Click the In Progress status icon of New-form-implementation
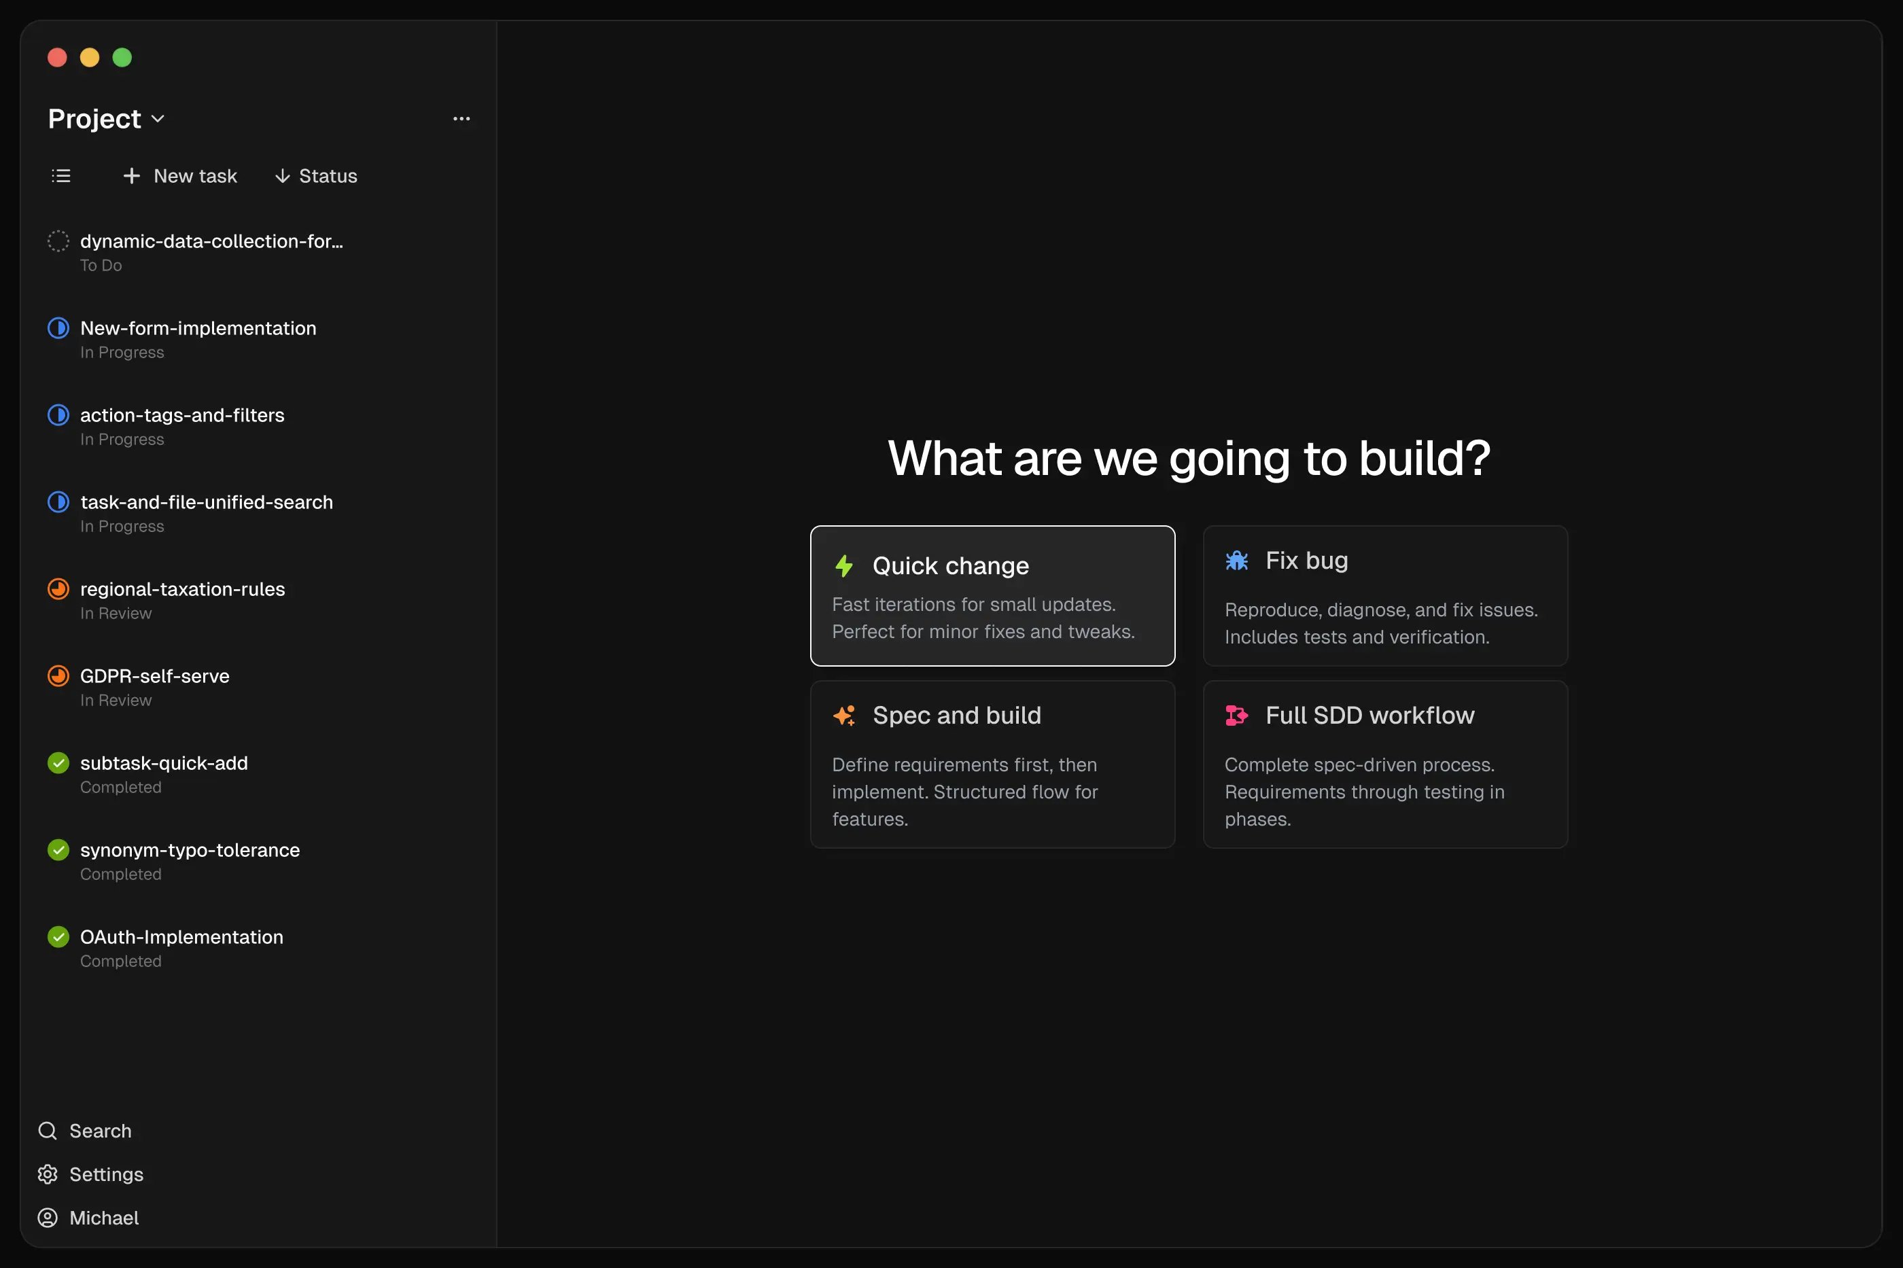 click(x=58, y=328)
